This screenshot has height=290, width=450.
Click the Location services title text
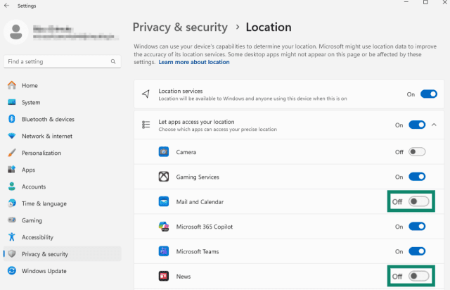181,91
